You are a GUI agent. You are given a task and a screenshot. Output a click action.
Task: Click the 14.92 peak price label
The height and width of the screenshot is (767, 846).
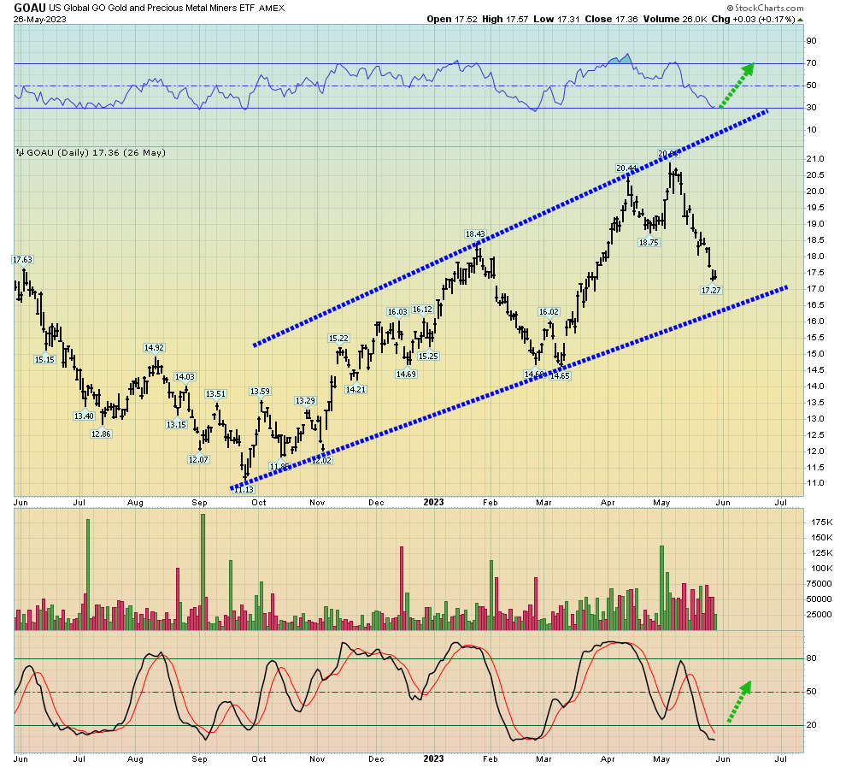coord(154,348)
